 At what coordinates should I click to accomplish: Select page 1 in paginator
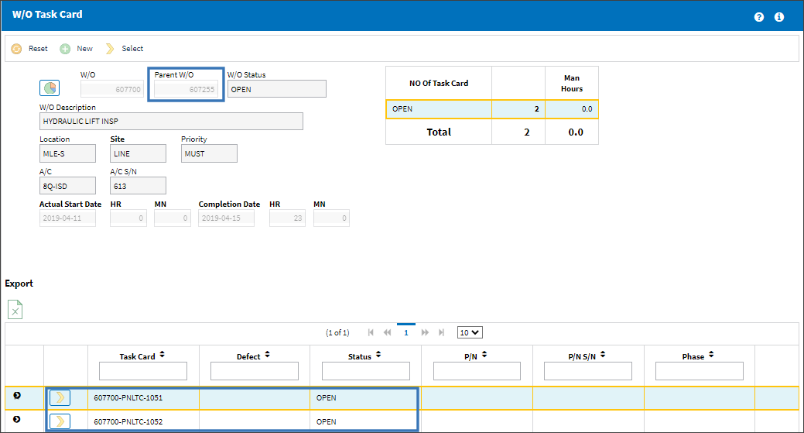[406, 332]
